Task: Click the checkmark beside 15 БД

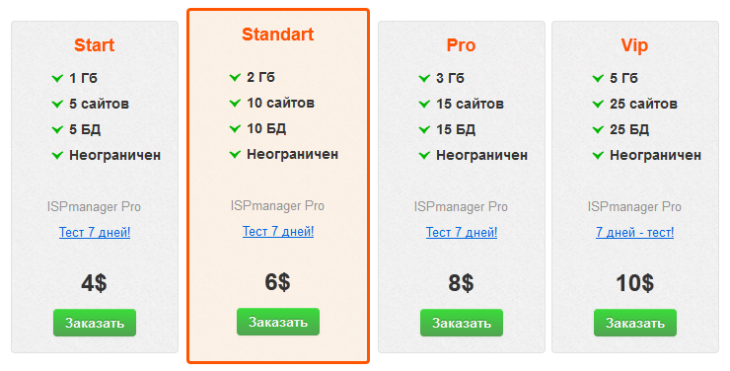Action: tap(424, 129)
